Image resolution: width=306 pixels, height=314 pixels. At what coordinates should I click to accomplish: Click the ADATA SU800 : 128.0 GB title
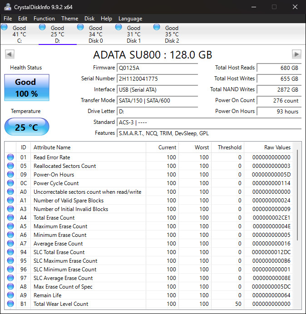[x=153, y=54]
